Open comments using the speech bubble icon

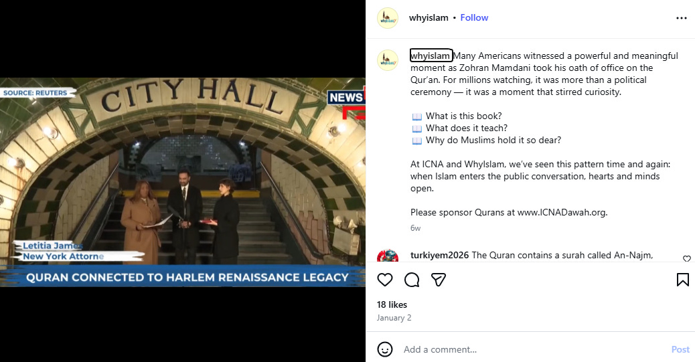click(412, 280)
